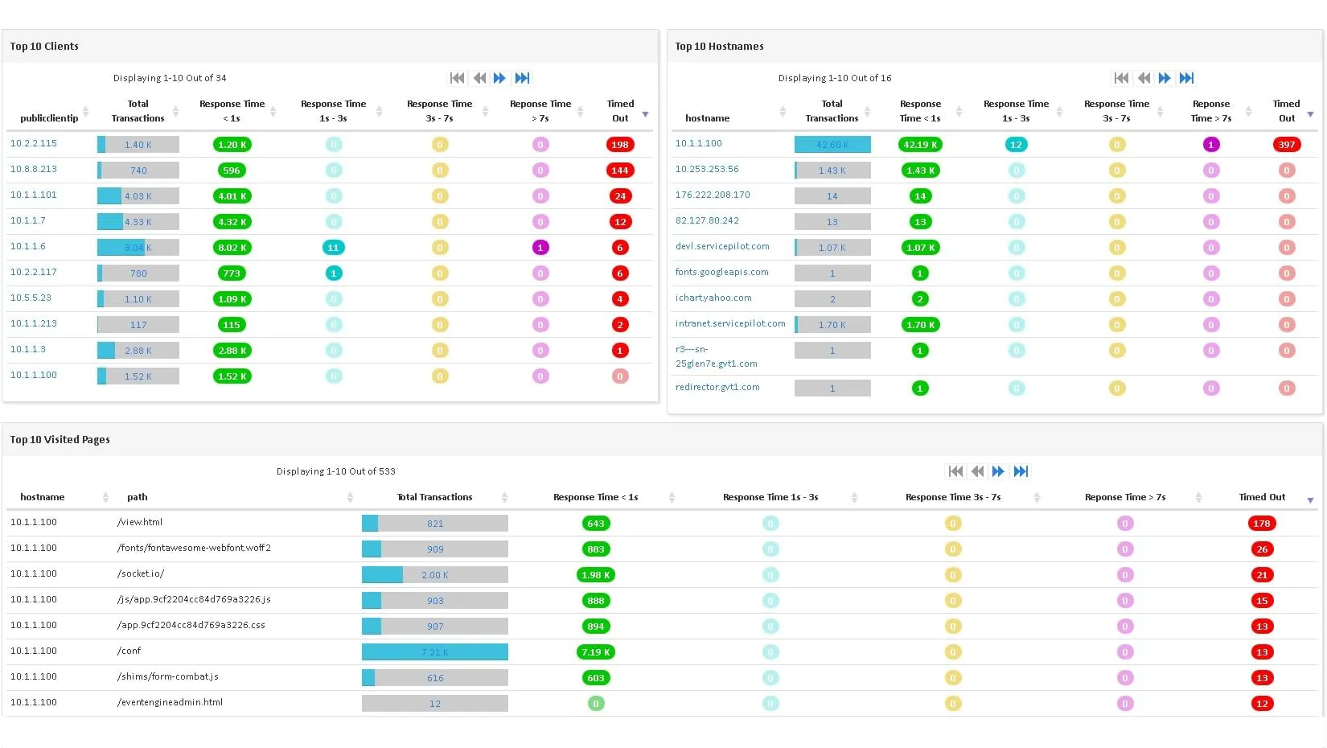Go to previous page in Top 10 Hostnames
Viewport: 1327px width, 748px height.
click(1144, 78)
